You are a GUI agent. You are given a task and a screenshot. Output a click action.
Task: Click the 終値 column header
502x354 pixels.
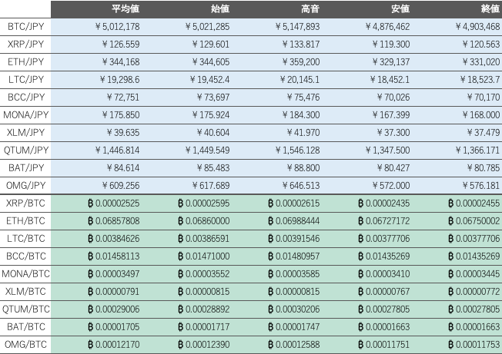[x=490, y=9]
